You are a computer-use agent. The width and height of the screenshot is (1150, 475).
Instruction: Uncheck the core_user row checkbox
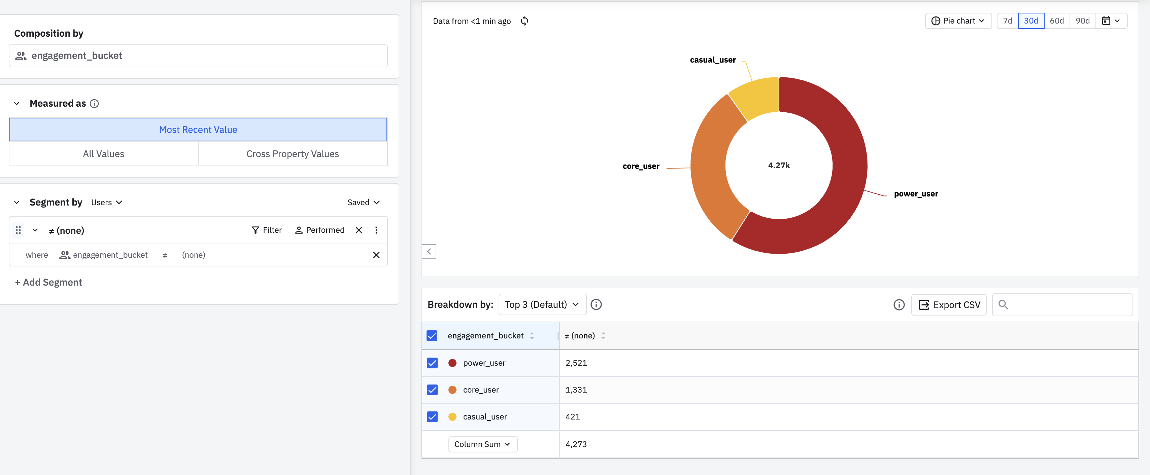pyautogui.click(x=432, y=390)
